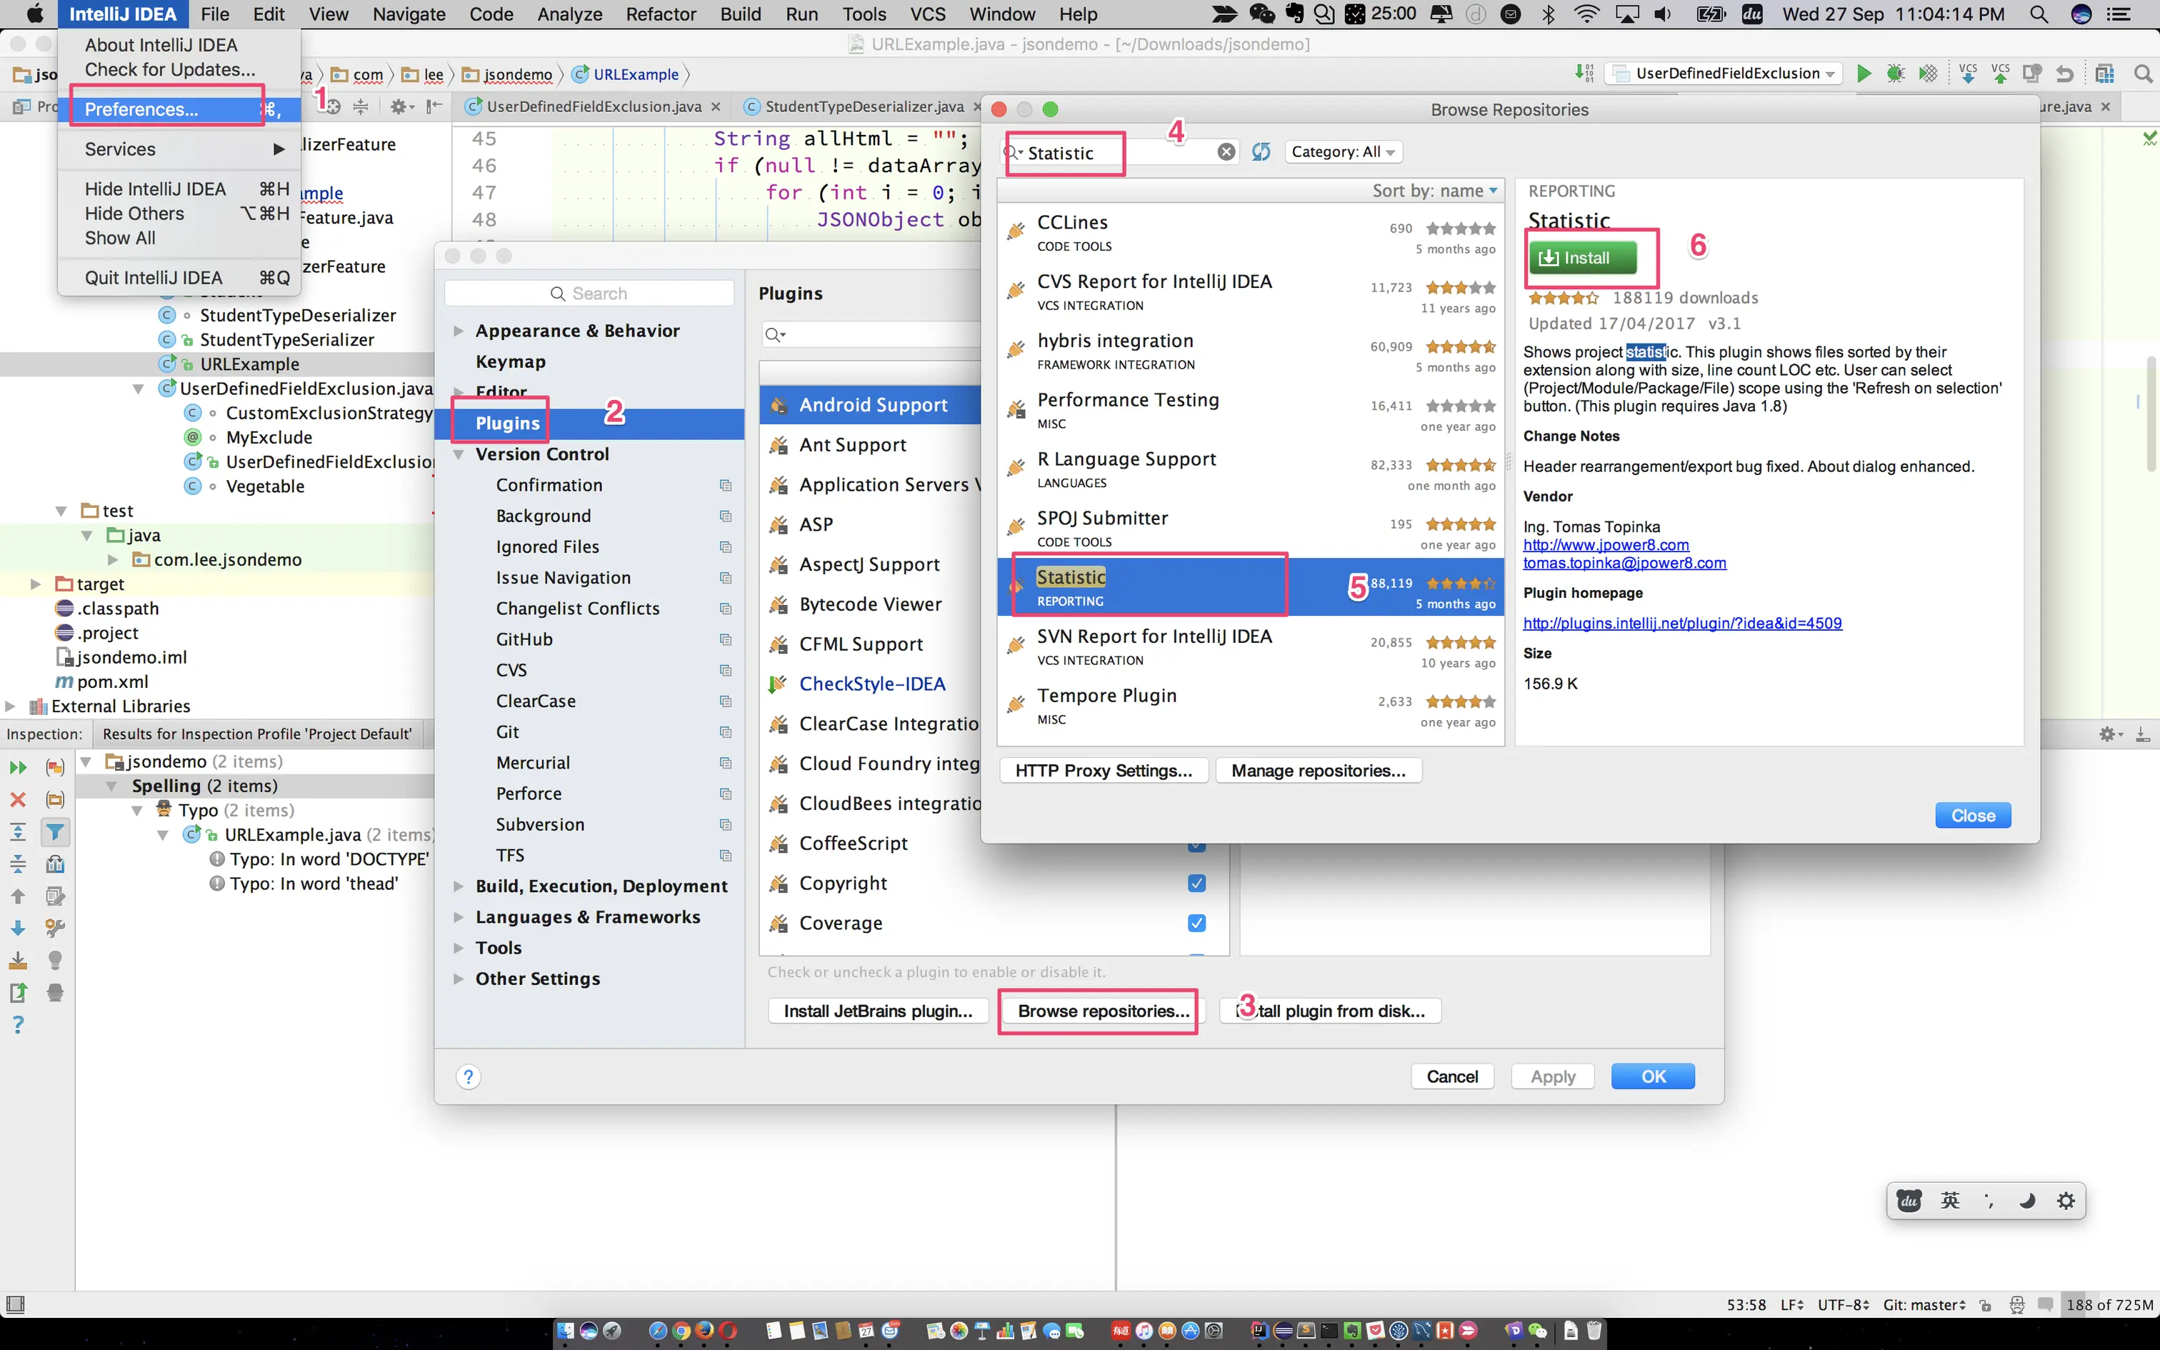Viewport: 2160px width, 1350px height.
Task: Click the refresh icon in Browse Repositories
Action: point(1260,151)
